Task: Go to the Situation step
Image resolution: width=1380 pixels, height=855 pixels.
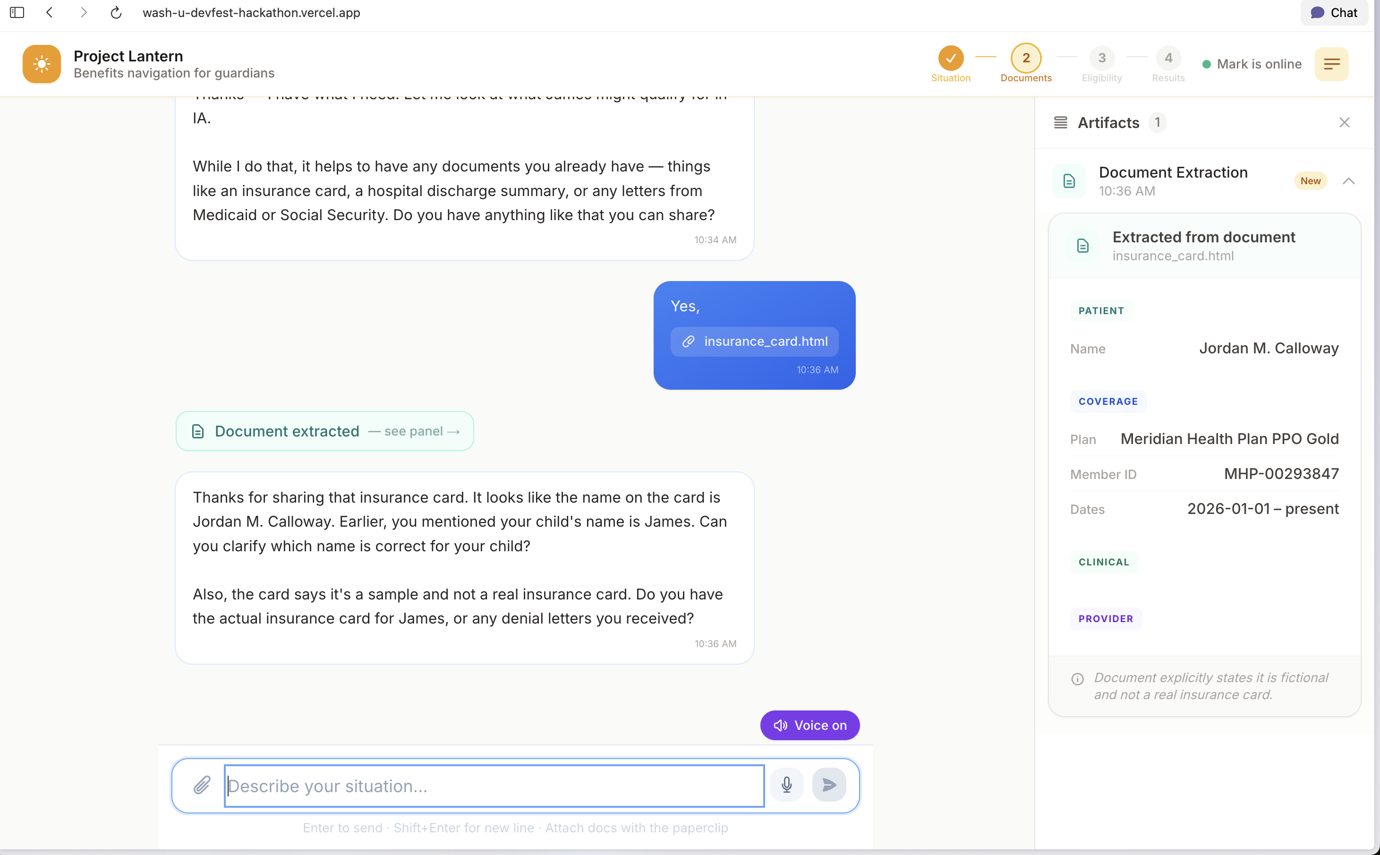Action: point(951,58)
